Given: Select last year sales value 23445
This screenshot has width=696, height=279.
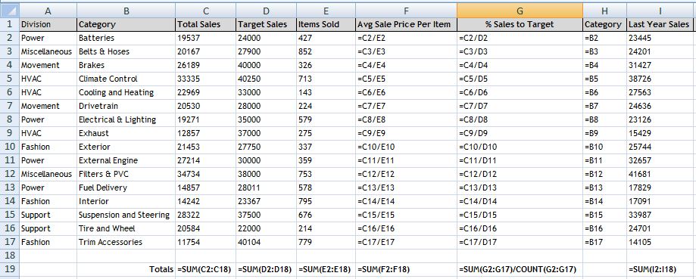Looking at the screenshot, I should [x=661, y=38].
